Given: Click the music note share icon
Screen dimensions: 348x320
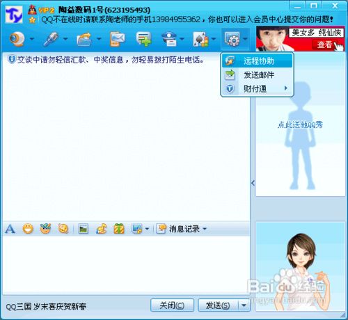Looking at the screenshot, I should coord(102,229).
